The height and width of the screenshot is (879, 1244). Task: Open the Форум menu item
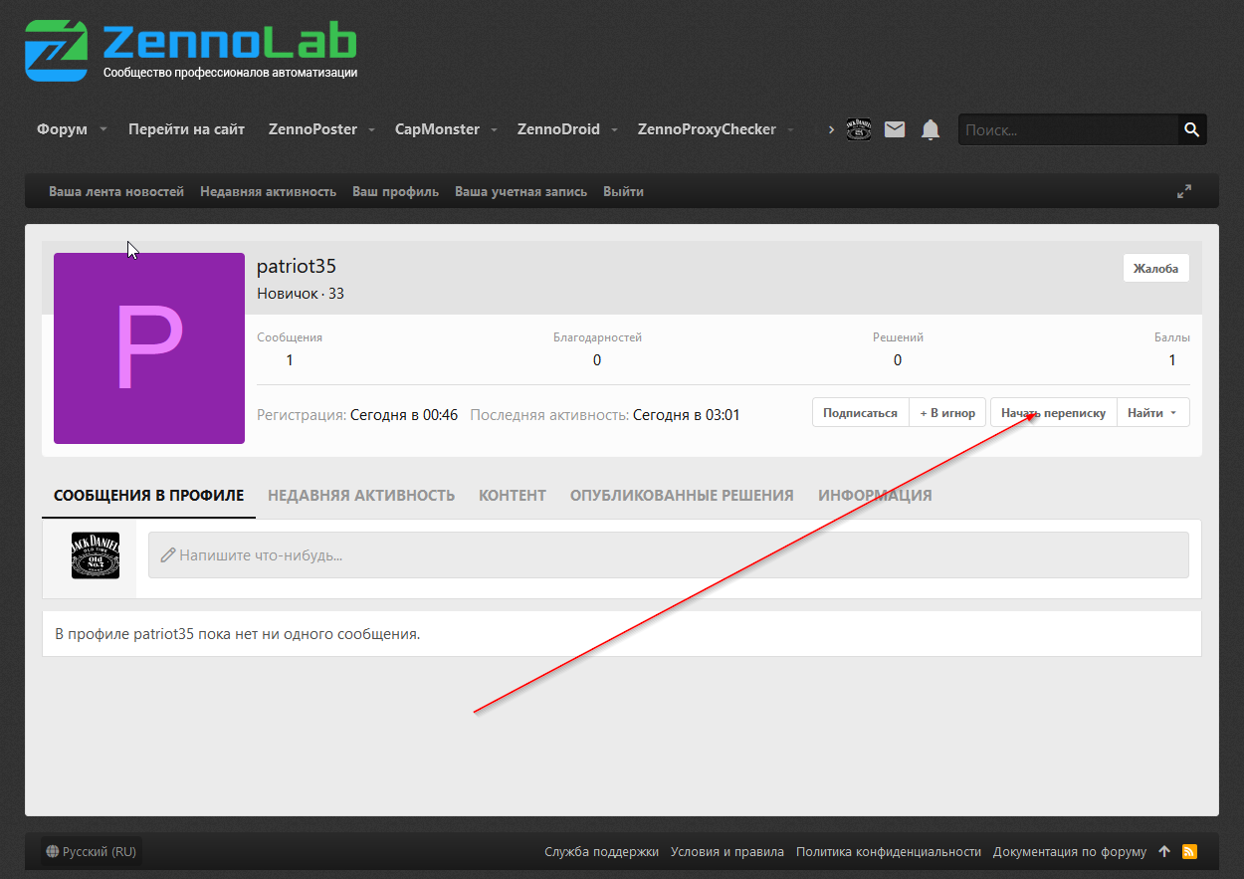click(x=62, y=129)
